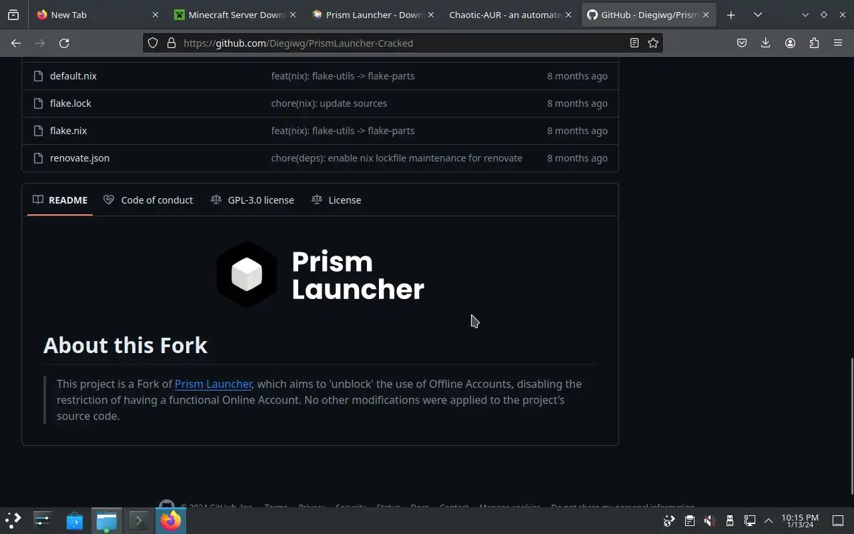This screenshot has width=854, height=534.
Task: Switch to the New Tab tab
Action: 97,15
